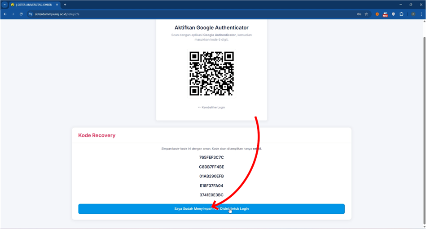View site information in address bar
The image size is (426, 229).
(31, 14)
